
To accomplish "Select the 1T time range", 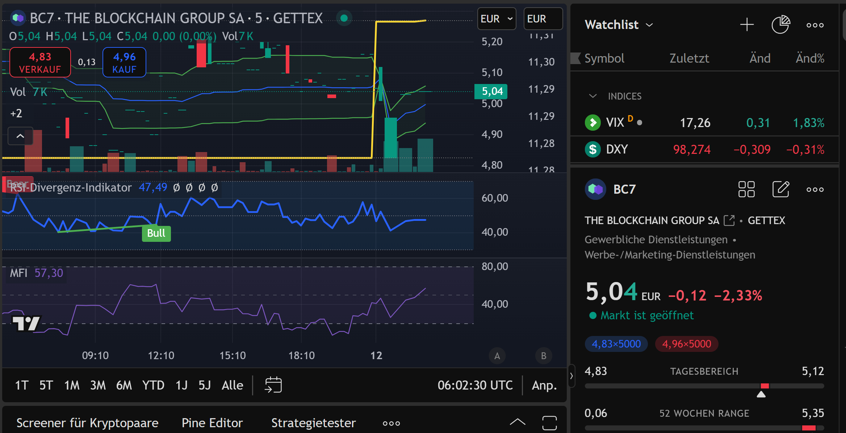I will tap(21, 385).
